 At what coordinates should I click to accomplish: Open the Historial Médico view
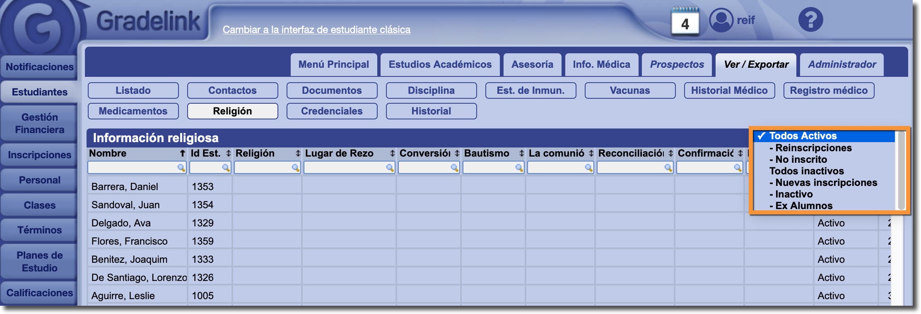click(729, 90)
